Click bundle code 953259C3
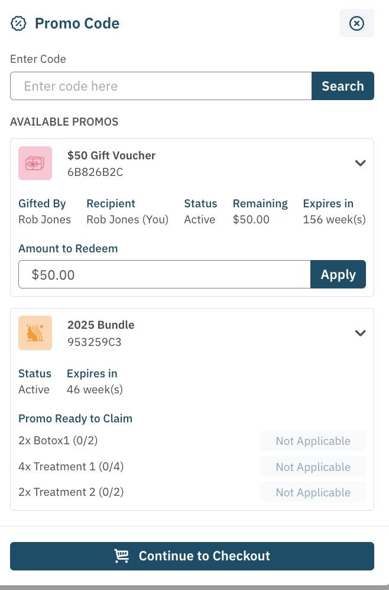This screenshot has height=590, width=389. tap(95, 342)
